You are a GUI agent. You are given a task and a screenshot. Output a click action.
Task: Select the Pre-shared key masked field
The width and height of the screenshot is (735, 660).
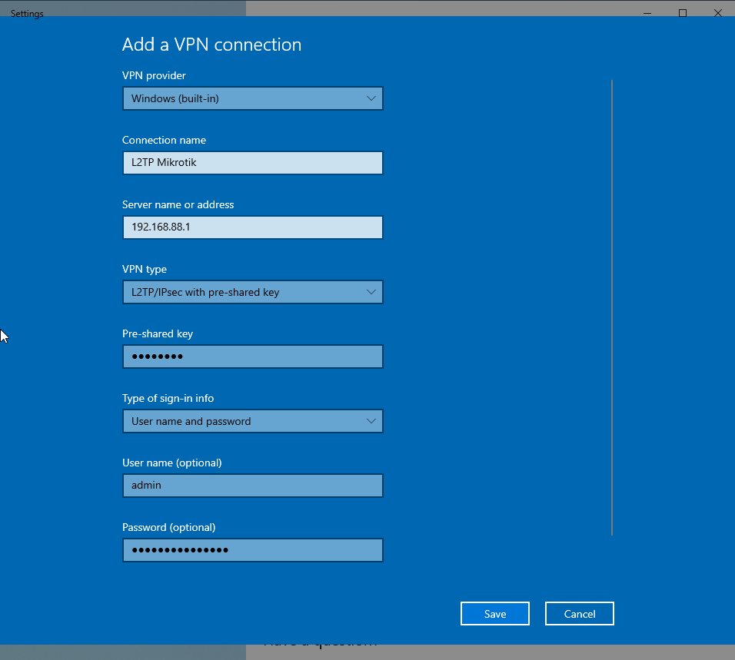(x=252, y=357)
